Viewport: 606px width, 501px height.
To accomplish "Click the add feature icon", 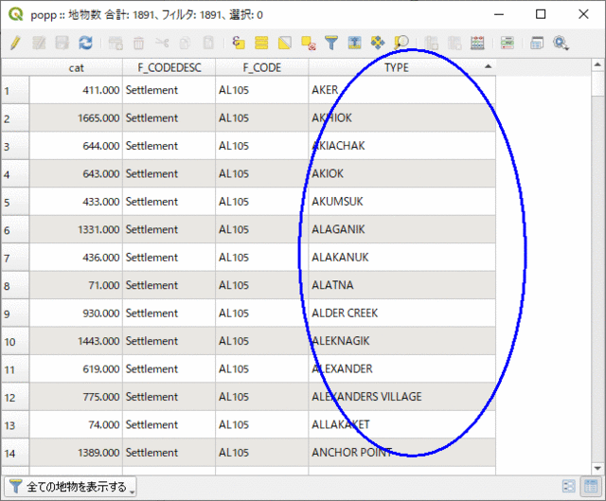I will click(x=116, y=43).
